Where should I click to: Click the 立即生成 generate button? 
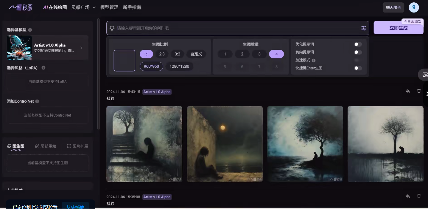[398, 28]
